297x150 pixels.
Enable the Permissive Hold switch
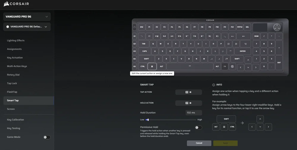coord(198,128)
